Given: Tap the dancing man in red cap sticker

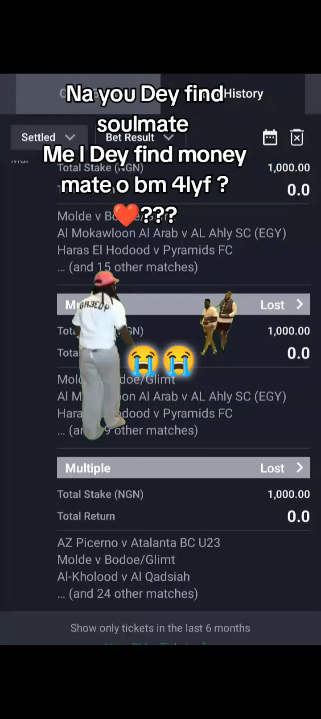Looking at the screenshot, I should [x=104, y=355].
